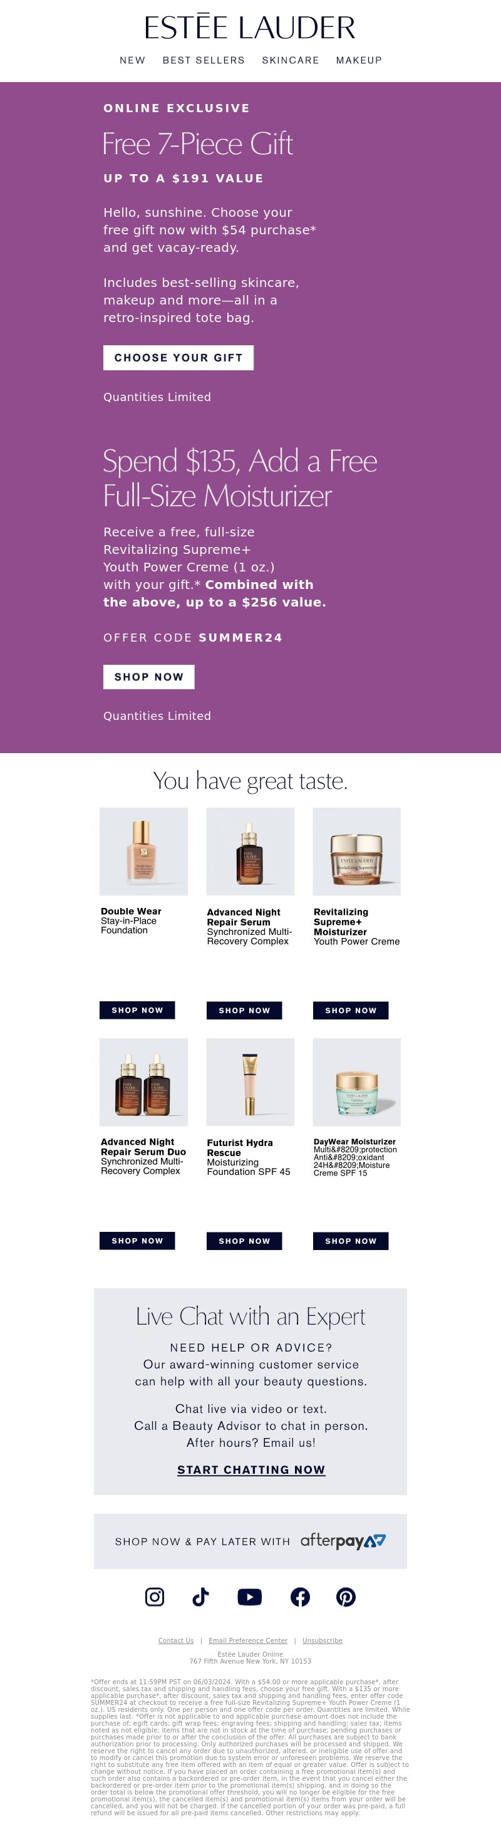Shop now for Double Wear Foundation

(x=137, y=1009)
